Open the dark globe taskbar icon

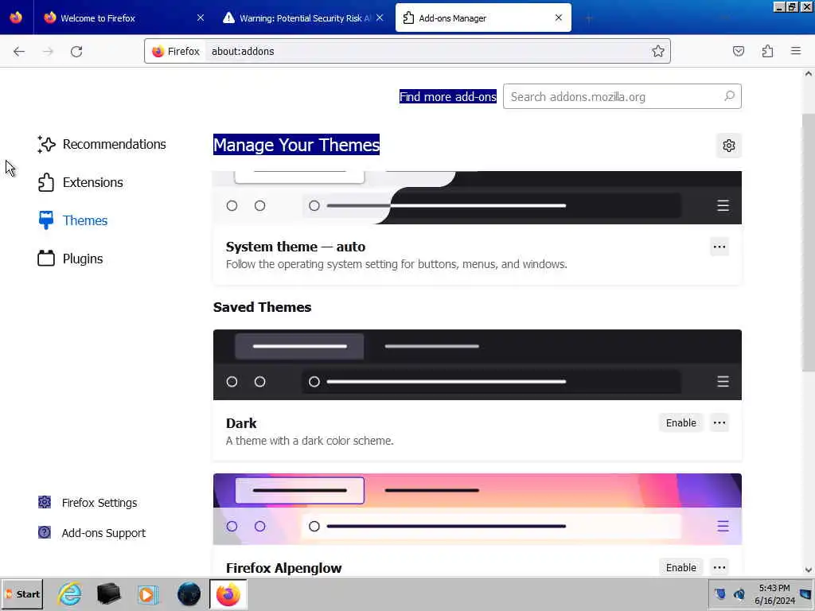click(189, 593)
